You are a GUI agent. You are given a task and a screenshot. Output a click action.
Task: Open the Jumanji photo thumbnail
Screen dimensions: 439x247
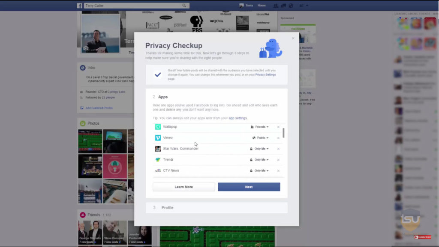pos(90,166)
